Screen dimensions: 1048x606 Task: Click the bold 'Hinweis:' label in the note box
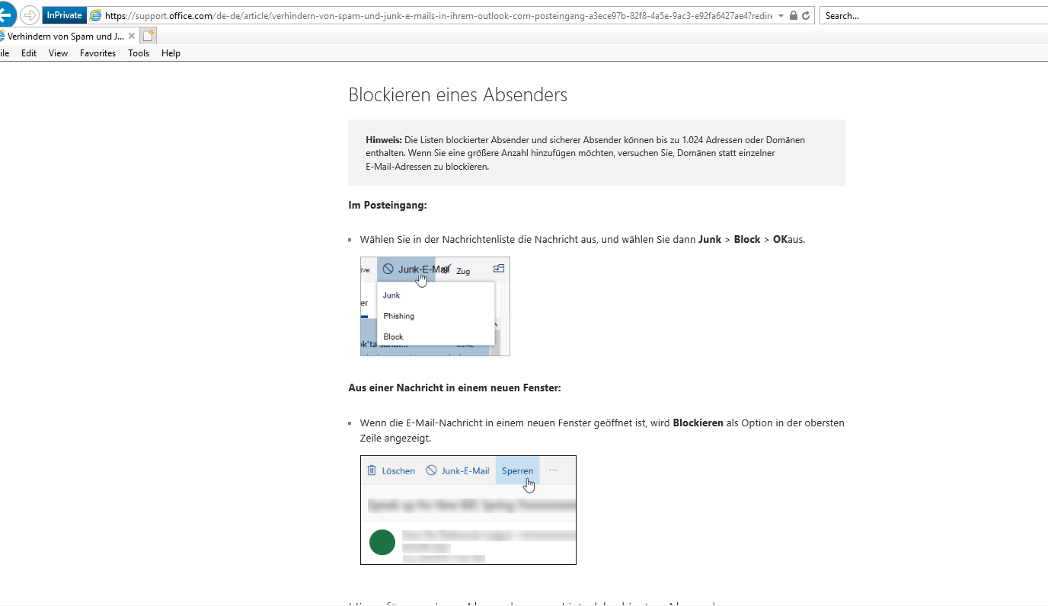click(x=384, y=140)
